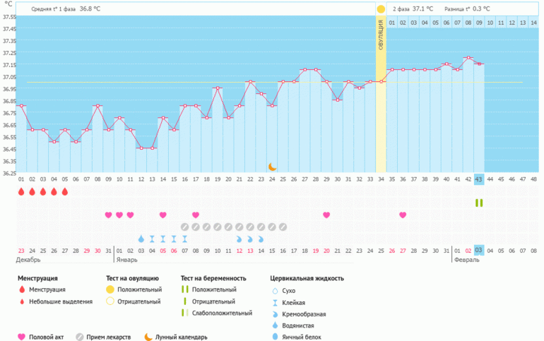Click the heart icon on cycle day 29
544x341 pixels.
[326, 215]
